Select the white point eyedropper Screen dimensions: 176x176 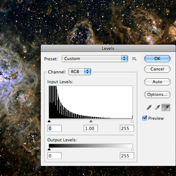click(166, 107)
